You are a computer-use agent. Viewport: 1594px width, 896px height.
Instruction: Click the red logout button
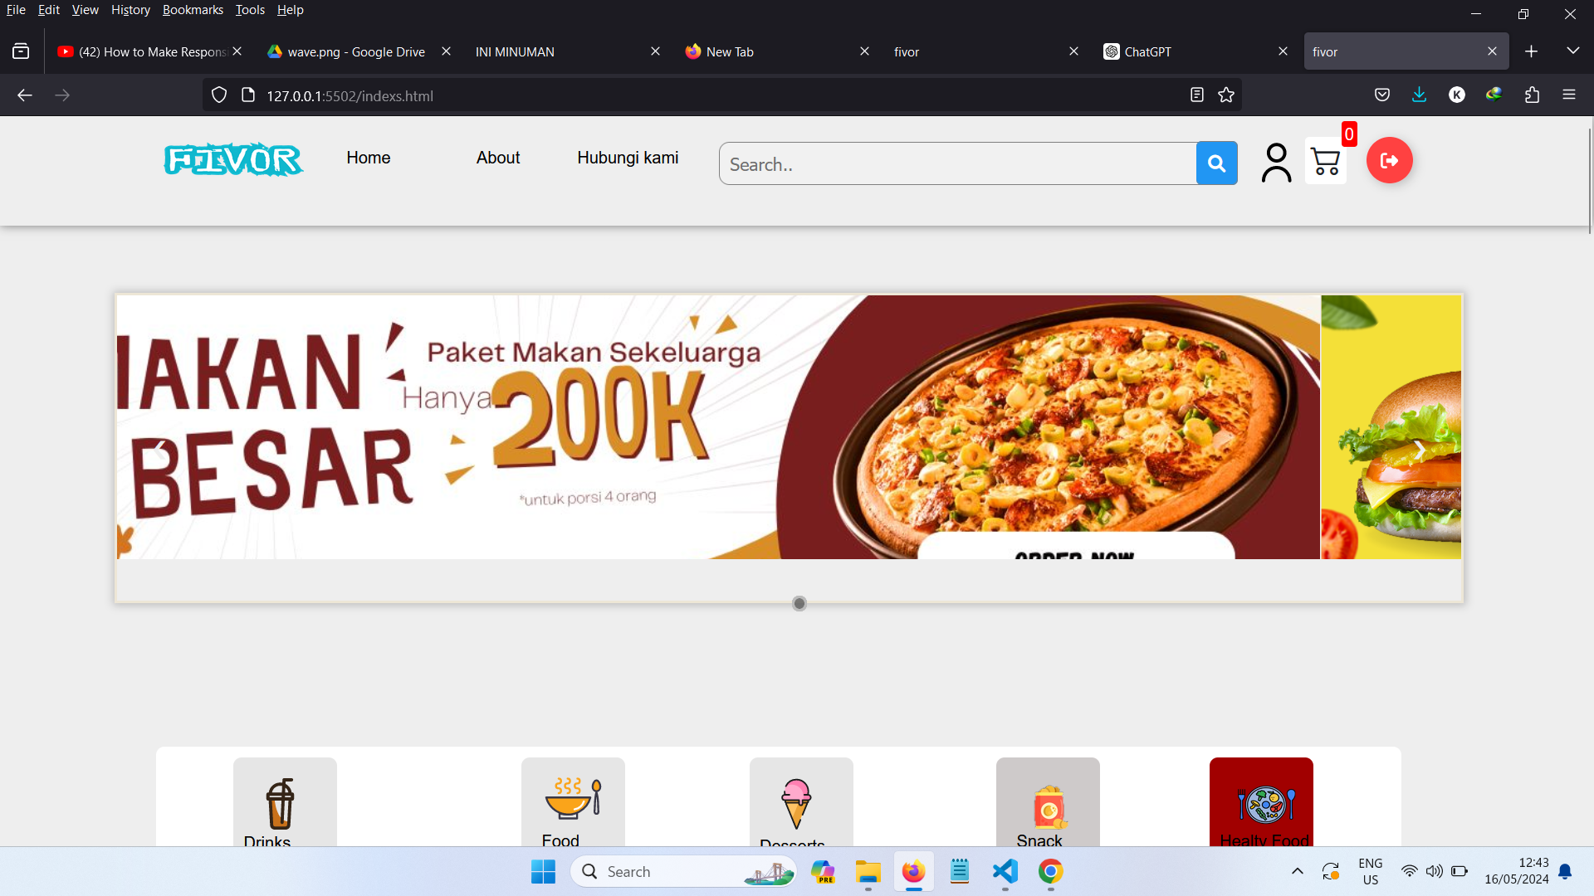click(x=1389, y=160)
